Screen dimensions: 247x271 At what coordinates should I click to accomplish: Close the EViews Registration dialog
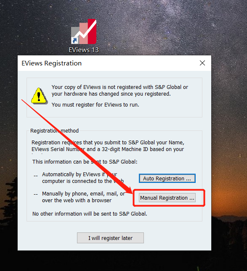pyautogui.click(x=202, y=63)
